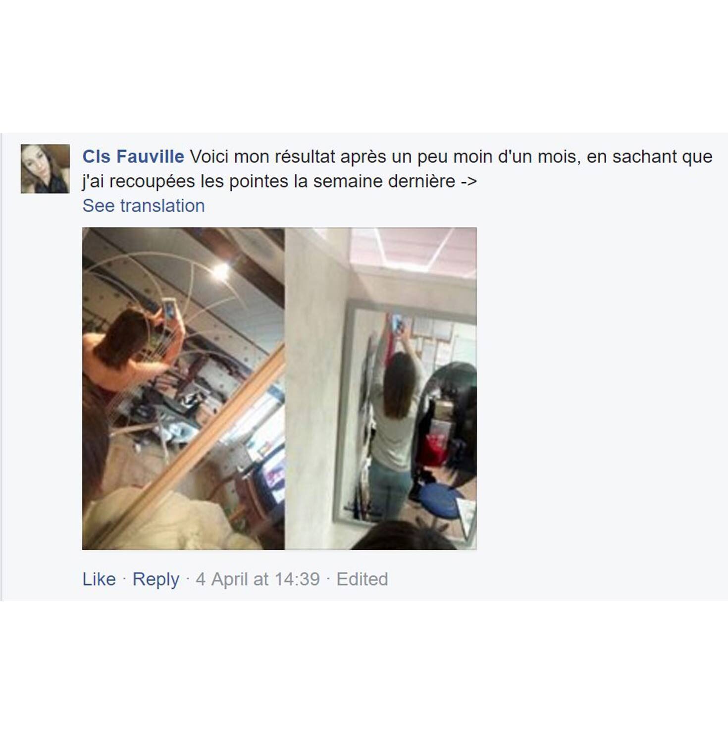Click the text line starting j'ai recoupées

pos(280,182)
